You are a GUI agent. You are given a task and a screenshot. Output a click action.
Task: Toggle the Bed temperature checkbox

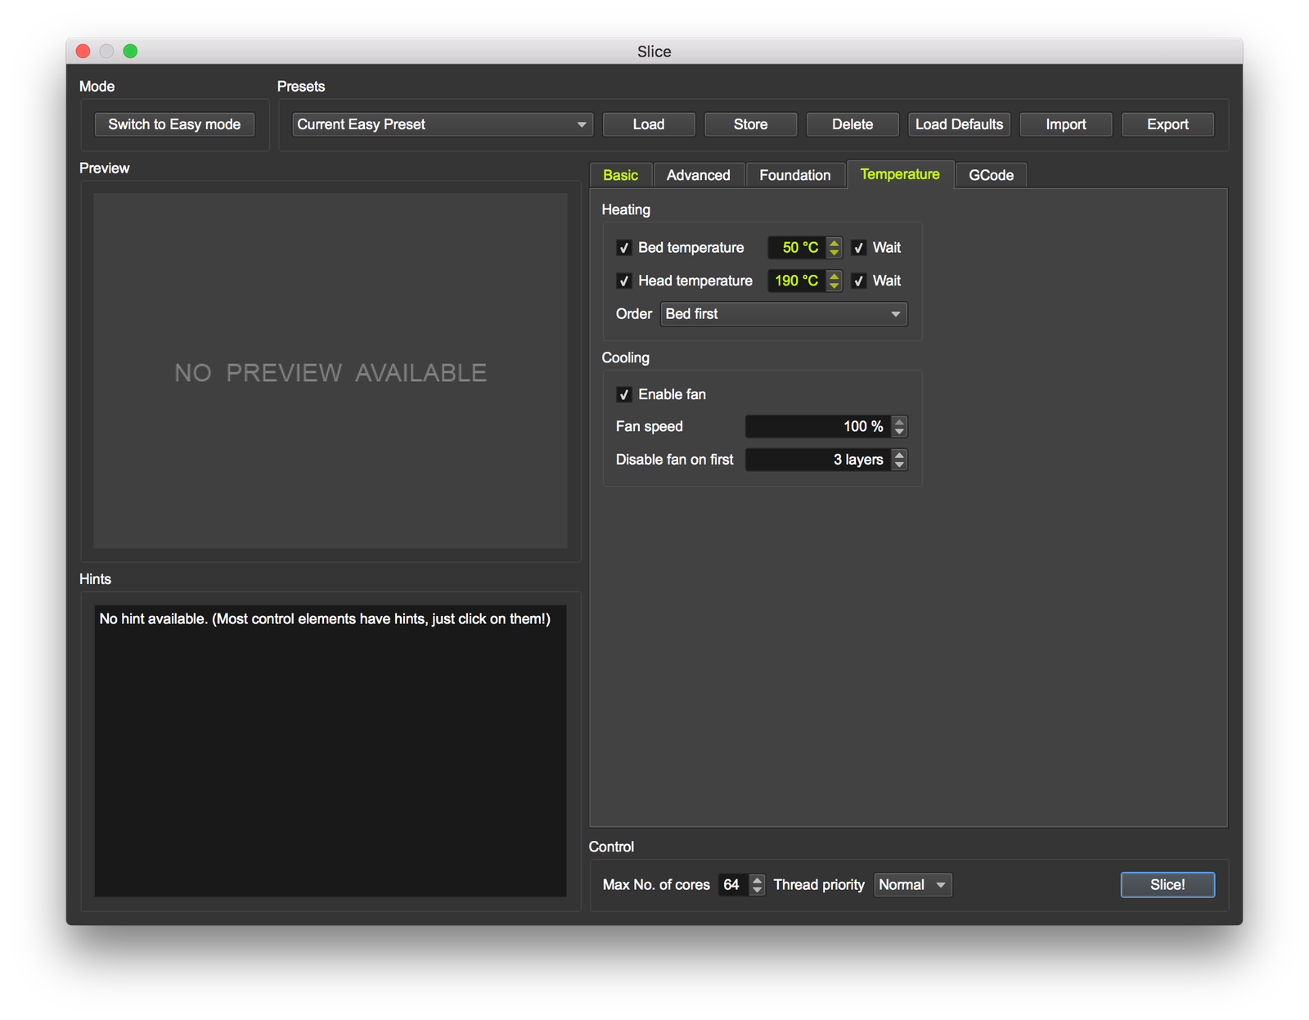coord(624,248)
